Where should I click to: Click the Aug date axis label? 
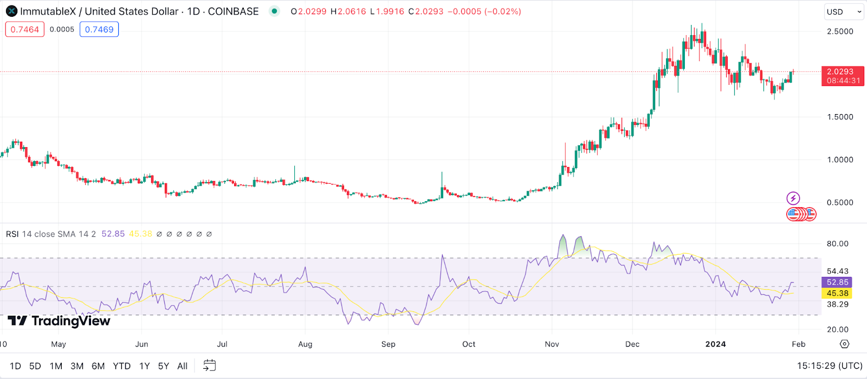[x=305, y=344]
